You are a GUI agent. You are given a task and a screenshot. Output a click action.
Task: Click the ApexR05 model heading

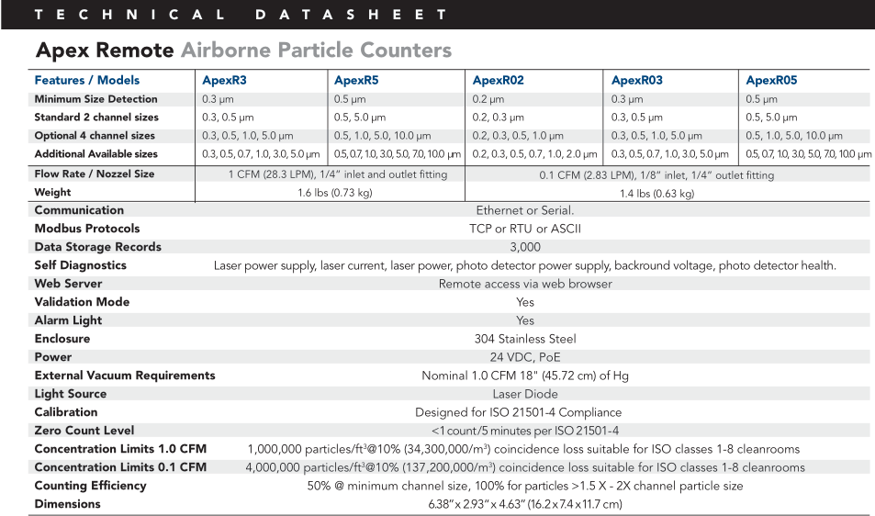[771, 80]
